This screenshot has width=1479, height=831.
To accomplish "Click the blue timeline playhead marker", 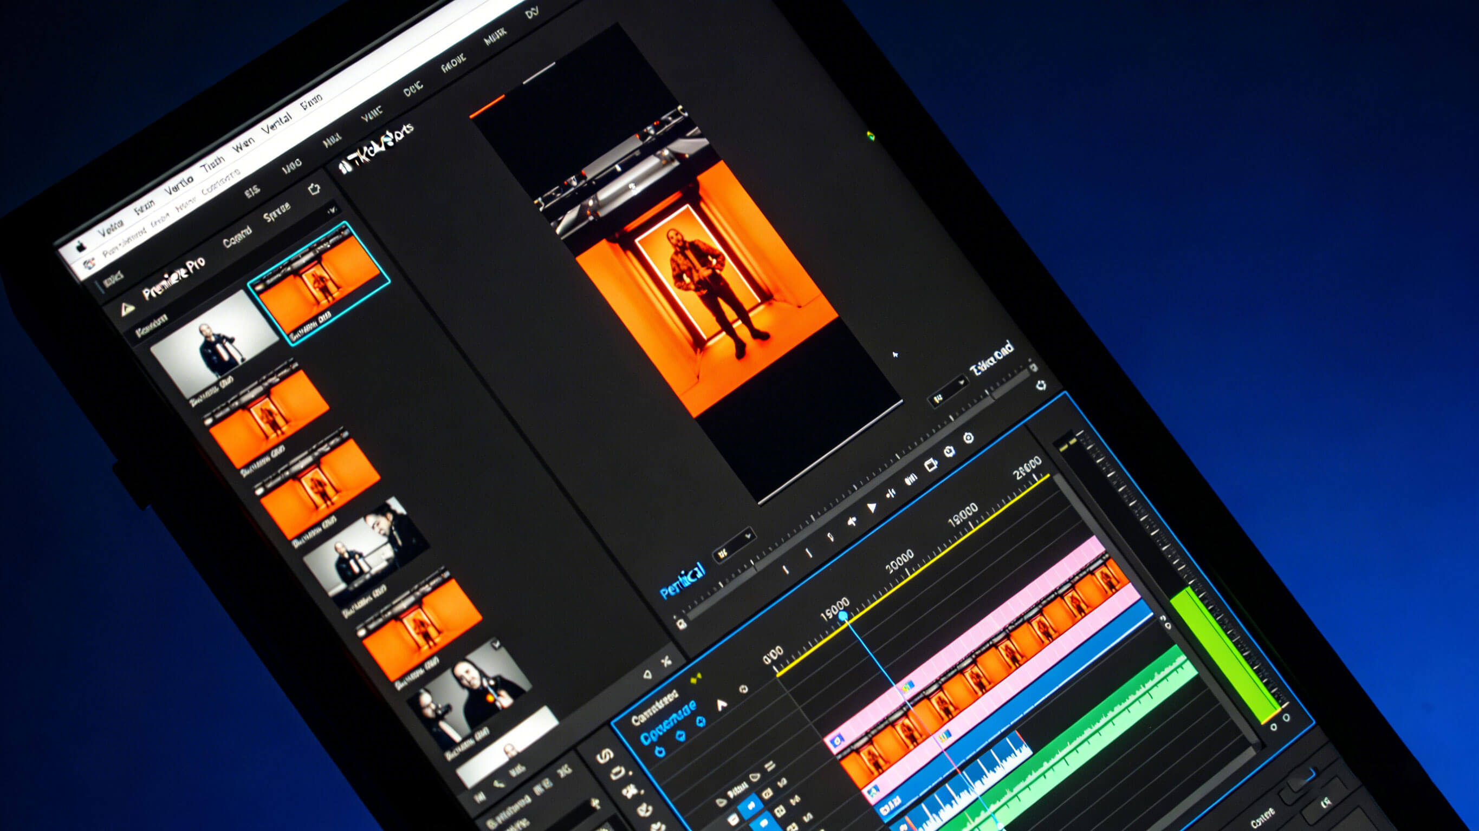I will tap(842, 616).
